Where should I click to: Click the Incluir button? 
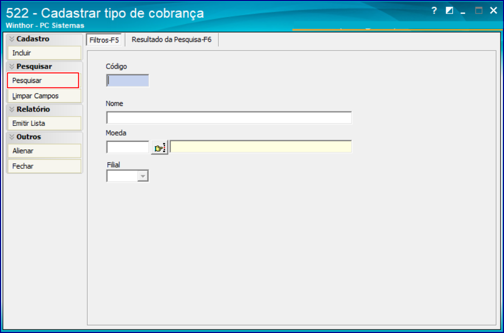pyautogui.click(x=45, y=53)
